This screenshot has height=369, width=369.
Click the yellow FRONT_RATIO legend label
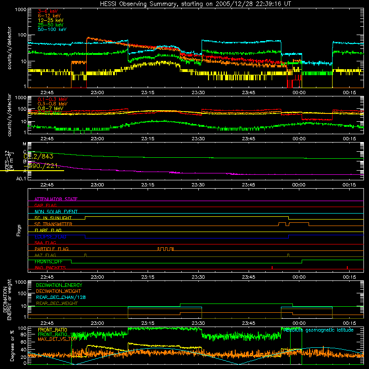click(x=53, y=330)
